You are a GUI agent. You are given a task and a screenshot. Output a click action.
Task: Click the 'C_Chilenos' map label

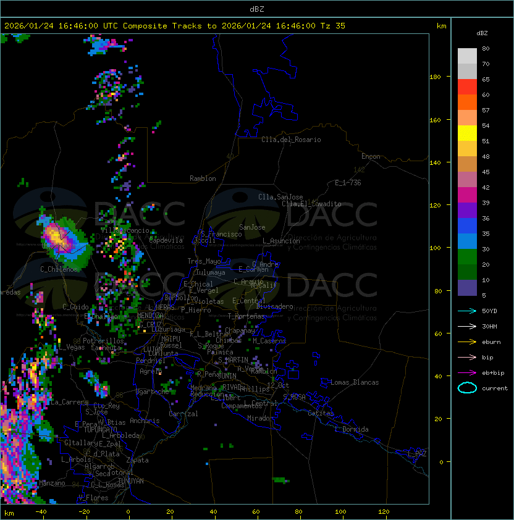(59, 269)
